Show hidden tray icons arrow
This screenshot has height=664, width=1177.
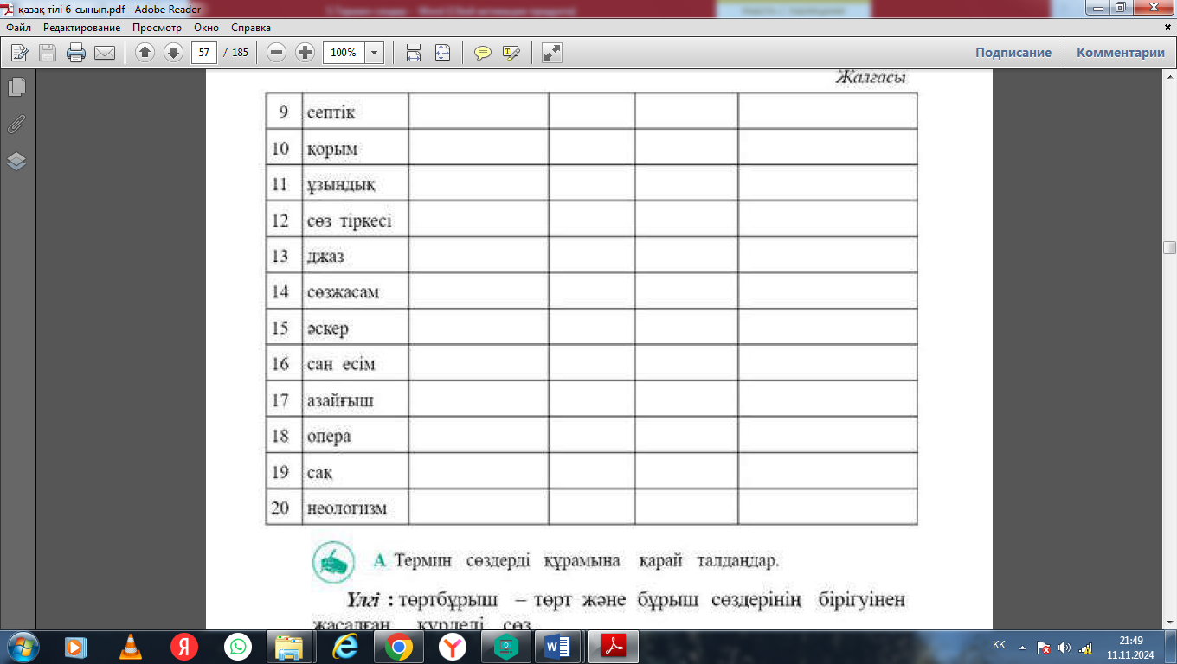[1023, 647]
